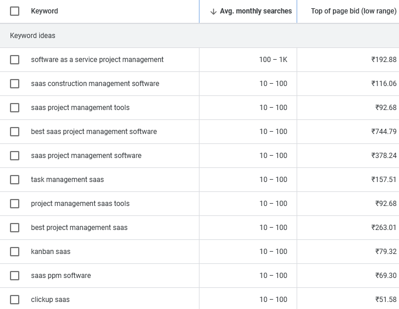Click the 'Keyword ideas' section row
This screenshot has height=309, width=399.
[x=33, y=36]
